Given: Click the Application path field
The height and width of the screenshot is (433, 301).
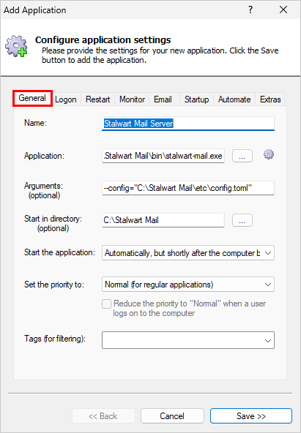Looking at the screenshot, I should (163, 156).
